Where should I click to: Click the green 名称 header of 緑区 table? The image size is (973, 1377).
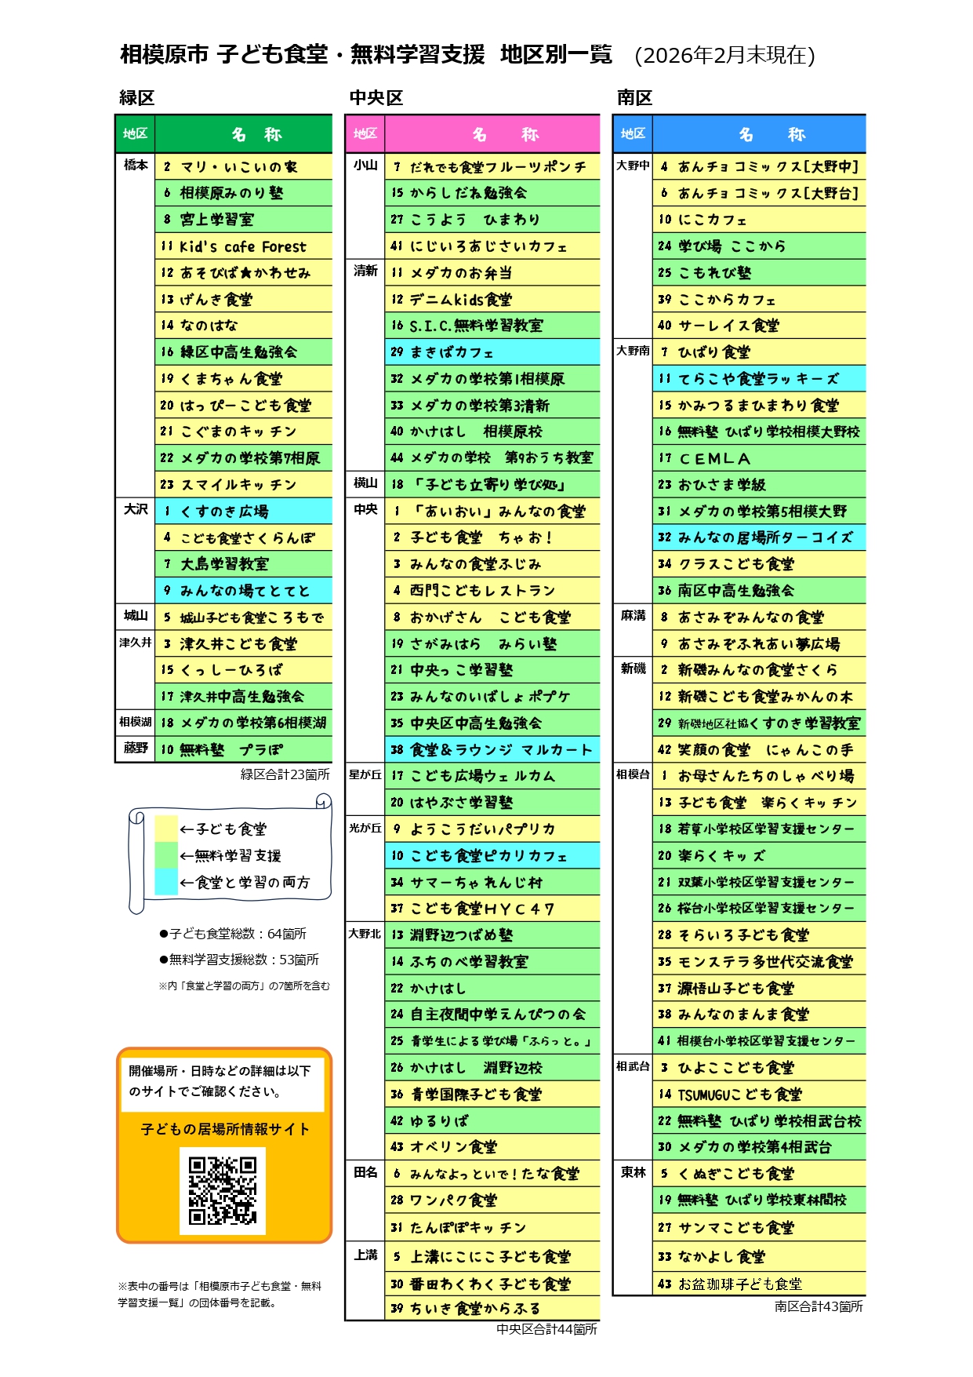[x=244, y=134]
